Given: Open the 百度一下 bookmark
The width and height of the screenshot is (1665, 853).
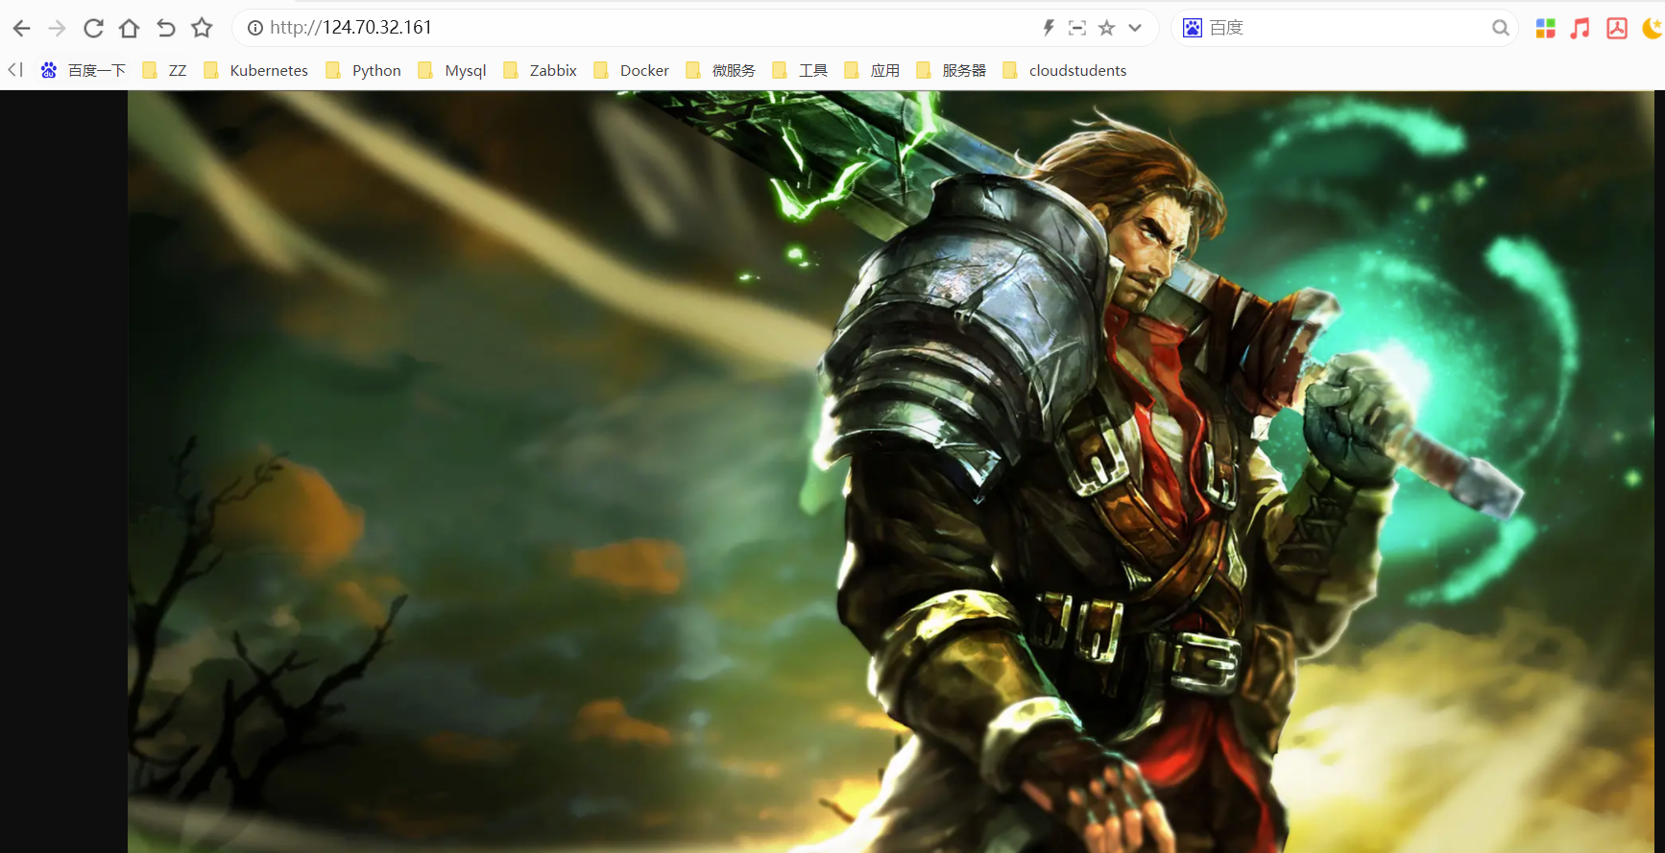Looking at the screenshot, I should 83,70.
